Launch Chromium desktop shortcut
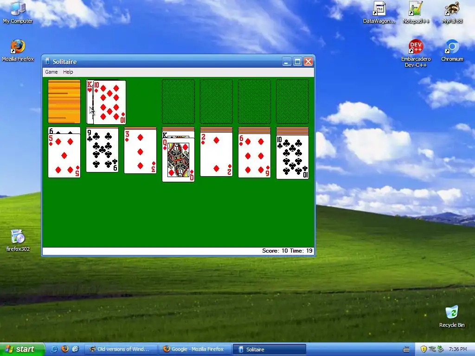Screen dimensions: 475x356 [452, 50]
